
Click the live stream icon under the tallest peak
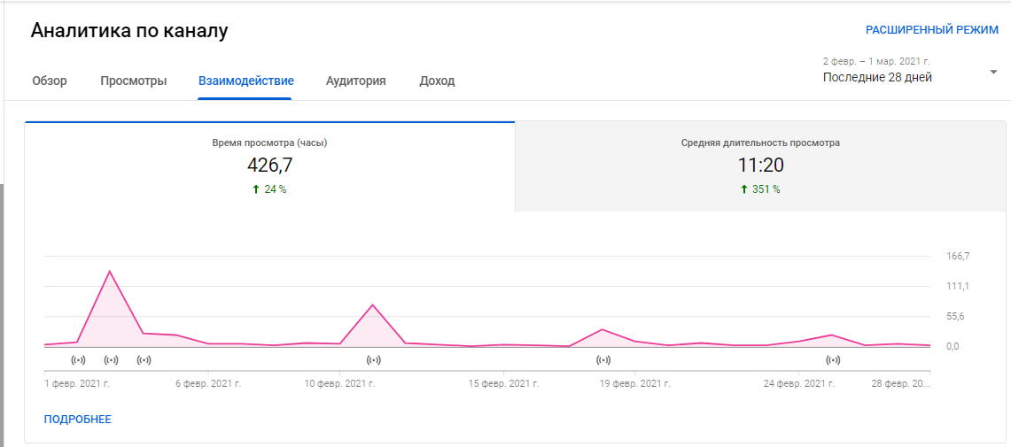(111, 360)
